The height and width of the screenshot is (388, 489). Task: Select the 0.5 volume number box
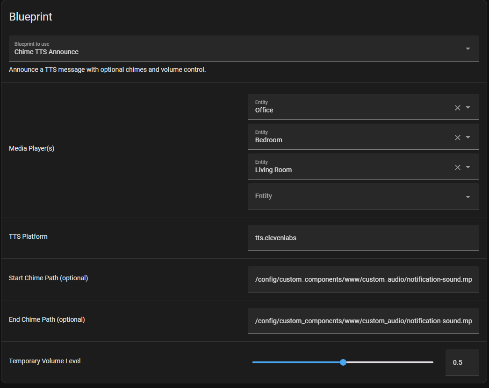tap(462, 362)
